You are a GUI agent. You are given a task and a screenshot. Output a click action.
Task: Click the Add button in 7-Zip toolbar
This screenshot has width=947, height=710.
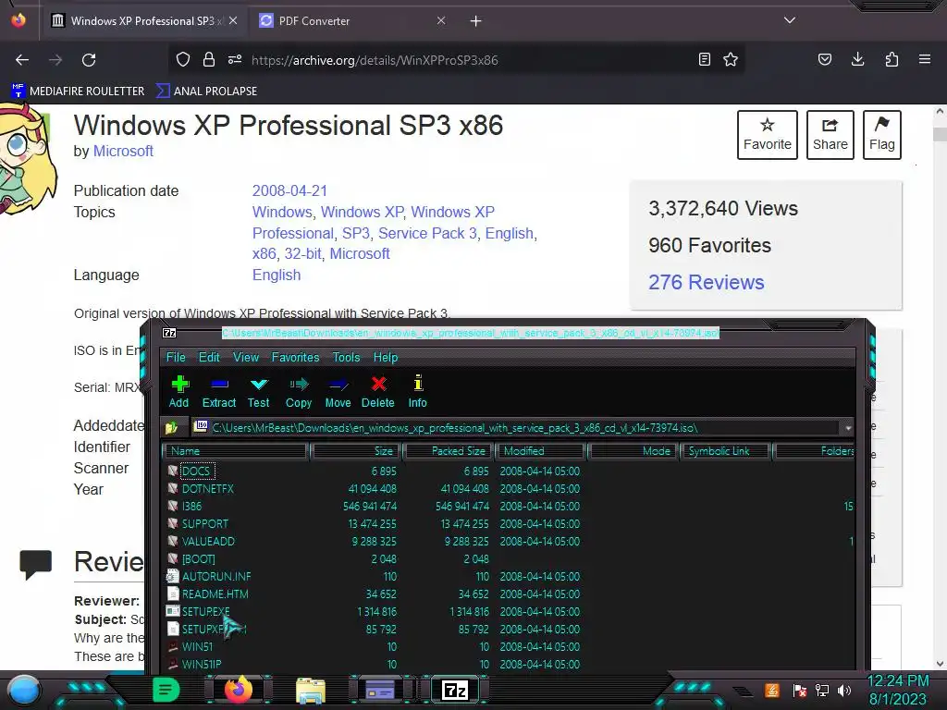pyautogui.click(x=178, y=392)
